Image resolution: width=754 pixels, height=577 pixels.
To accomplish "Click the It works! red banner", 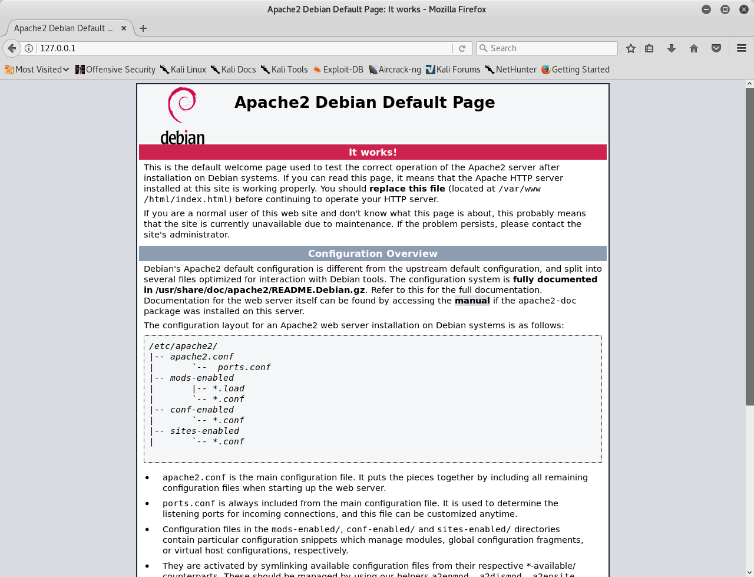I will 373,152.
